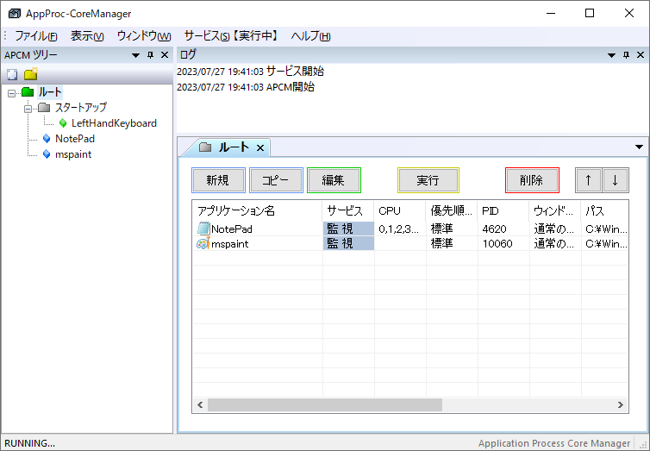Click the 優先順... column header
The height and width of the screenshot is (451, 650).
(x=451, y=210)
